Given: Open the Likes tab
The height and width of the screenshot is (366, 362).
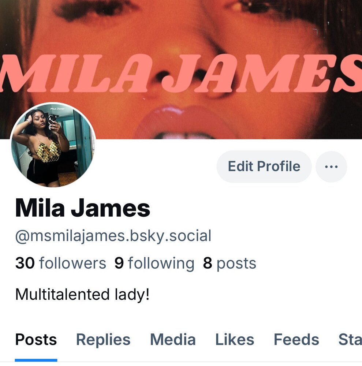Looking at the screenshot, I should coord(235,340).
